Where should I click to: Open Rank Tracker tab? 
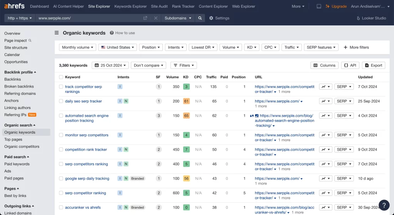pos(183,6)
